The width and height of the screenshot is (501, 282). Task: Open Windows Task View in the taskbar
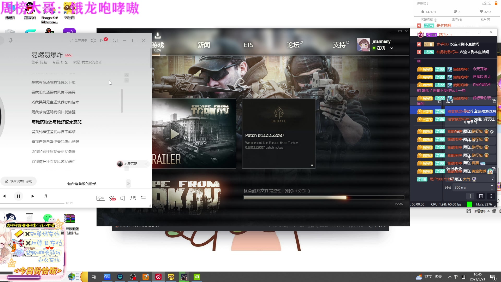[94, 277]
